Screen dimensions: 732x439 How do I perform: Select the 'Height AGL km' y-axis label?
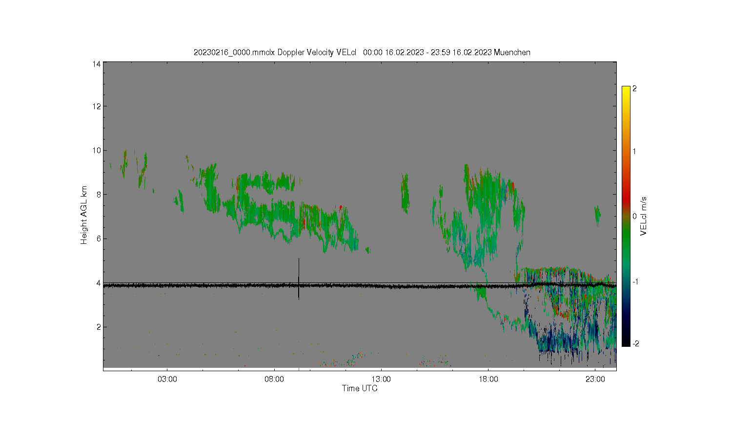click(x=84, y=215)
